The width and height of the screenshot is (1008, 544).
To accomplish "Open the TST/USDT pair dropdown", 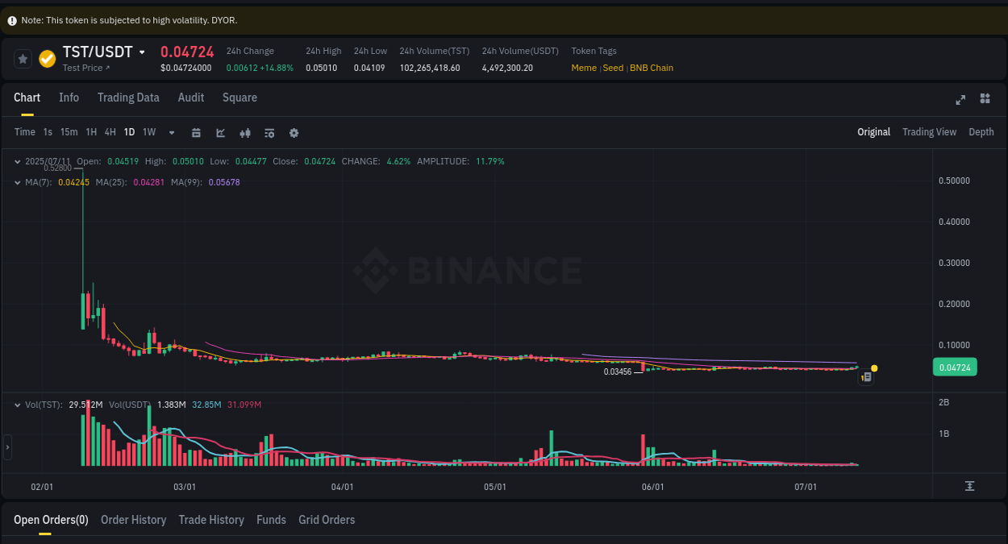I will 142,51.
